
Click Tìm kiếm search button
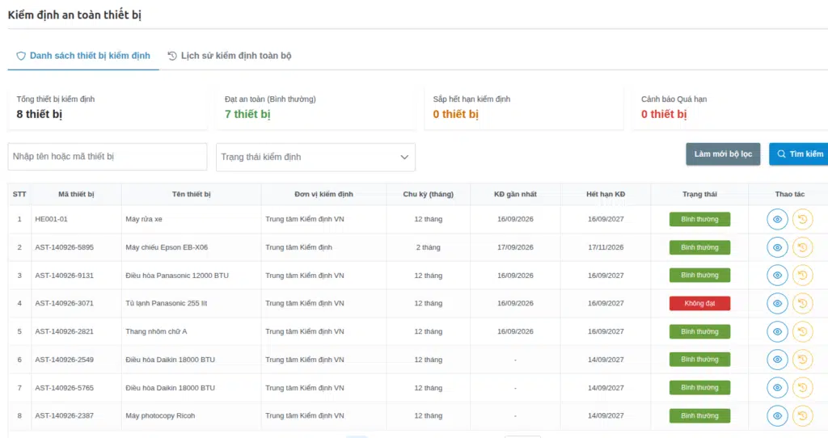pyautogui.click(x=800, y=154)
